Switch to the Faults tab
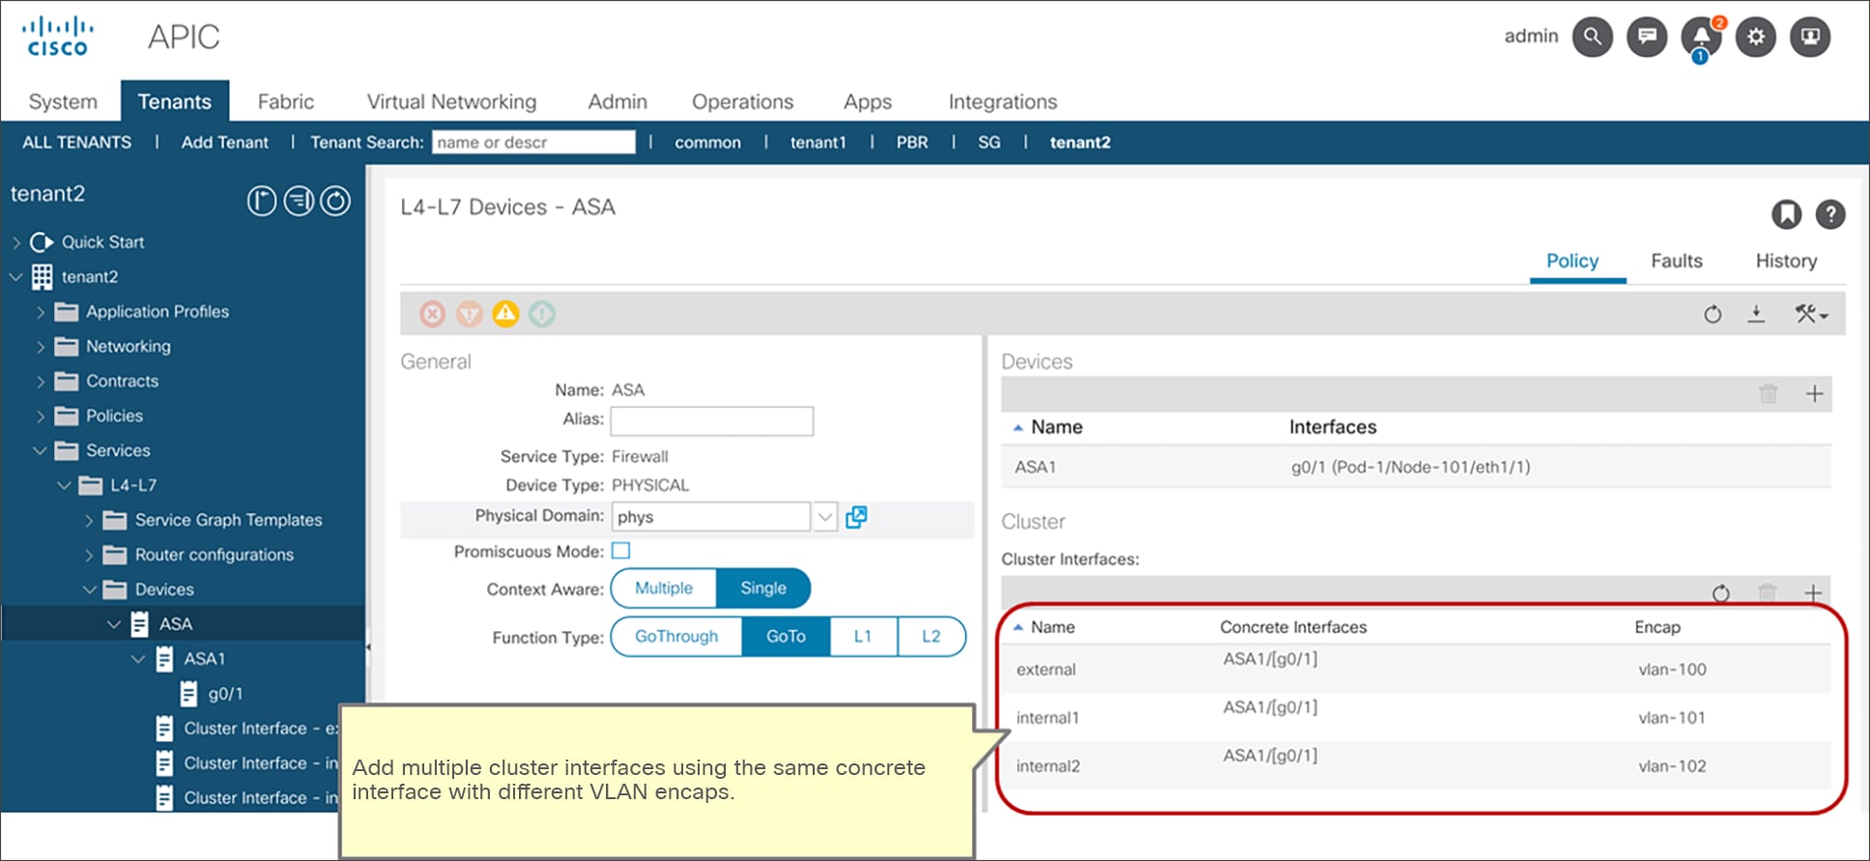1870x861 pixels. point(1677,261)
